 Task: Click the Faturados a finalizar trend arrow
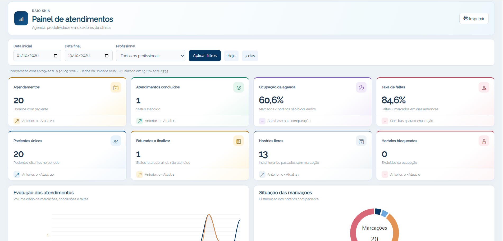(140, 175)
